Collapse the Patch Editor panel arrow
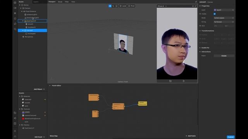Image resolution: width=248 pixels, height=139 pixels. click(50, 86)
